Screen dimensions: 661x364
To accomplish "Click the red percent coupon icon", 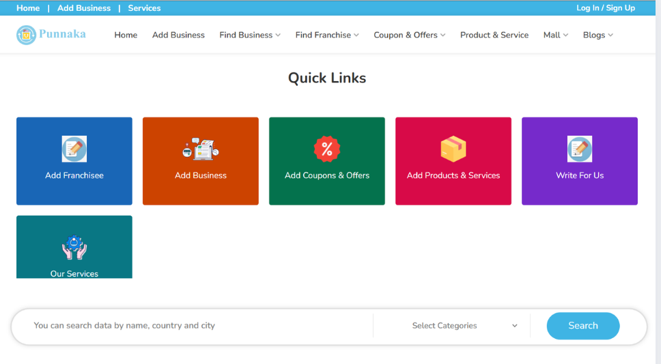I will [327, 149].
